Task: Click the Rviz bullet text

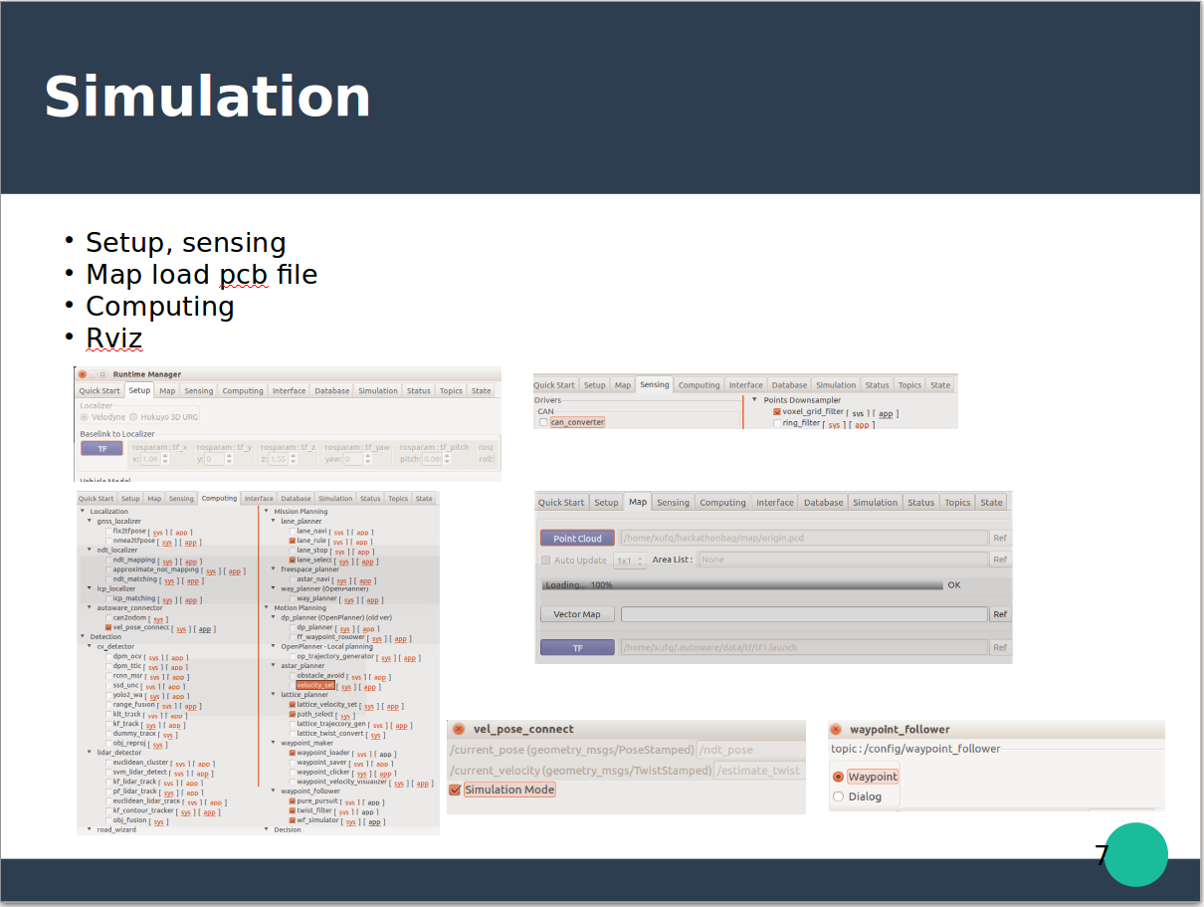Action: 114,339
